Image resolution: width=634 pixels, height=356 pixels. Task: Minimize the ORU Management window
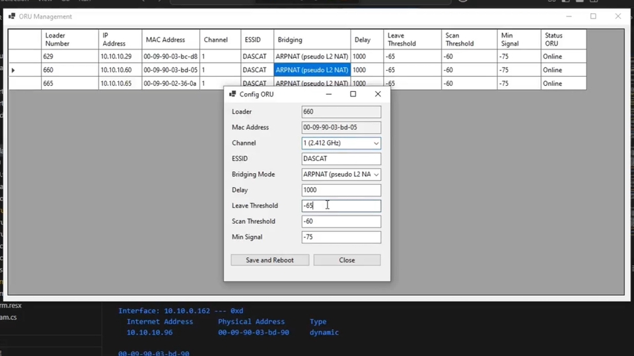(x=569, y=16)
